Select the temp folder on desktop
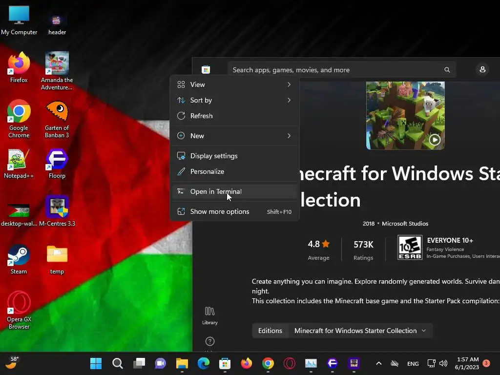 point(57,259)
